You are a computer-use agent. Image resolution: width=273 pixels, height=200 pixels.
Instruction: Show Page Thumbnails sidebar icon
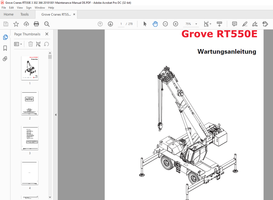pyautogui.click(x=5, y=37)
